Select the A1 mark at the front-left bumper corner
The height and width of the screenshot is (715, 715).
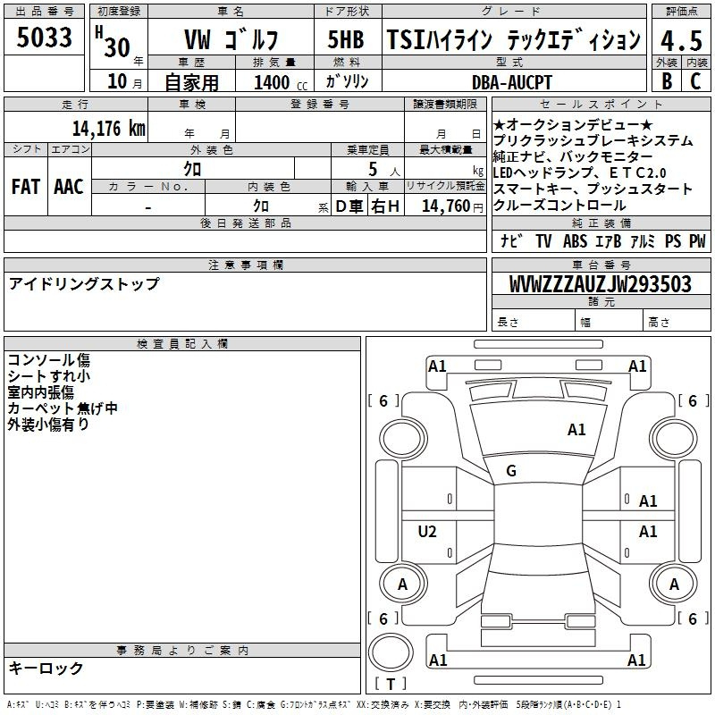coord(437,366)
